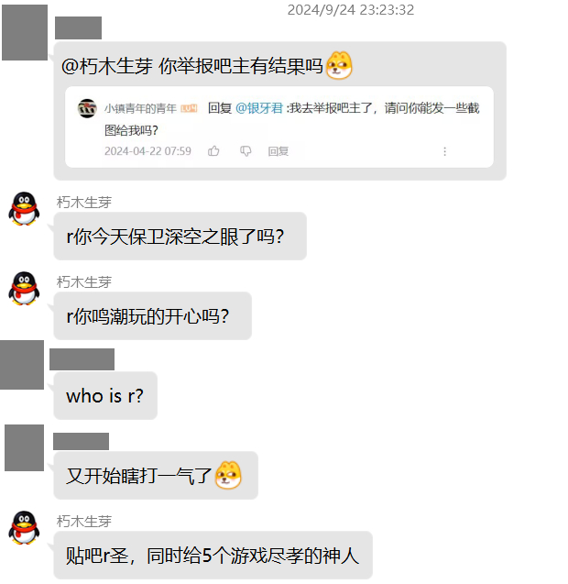
Task: Click the quoted Tieba post screenshot card
Action: click(279, 127)
